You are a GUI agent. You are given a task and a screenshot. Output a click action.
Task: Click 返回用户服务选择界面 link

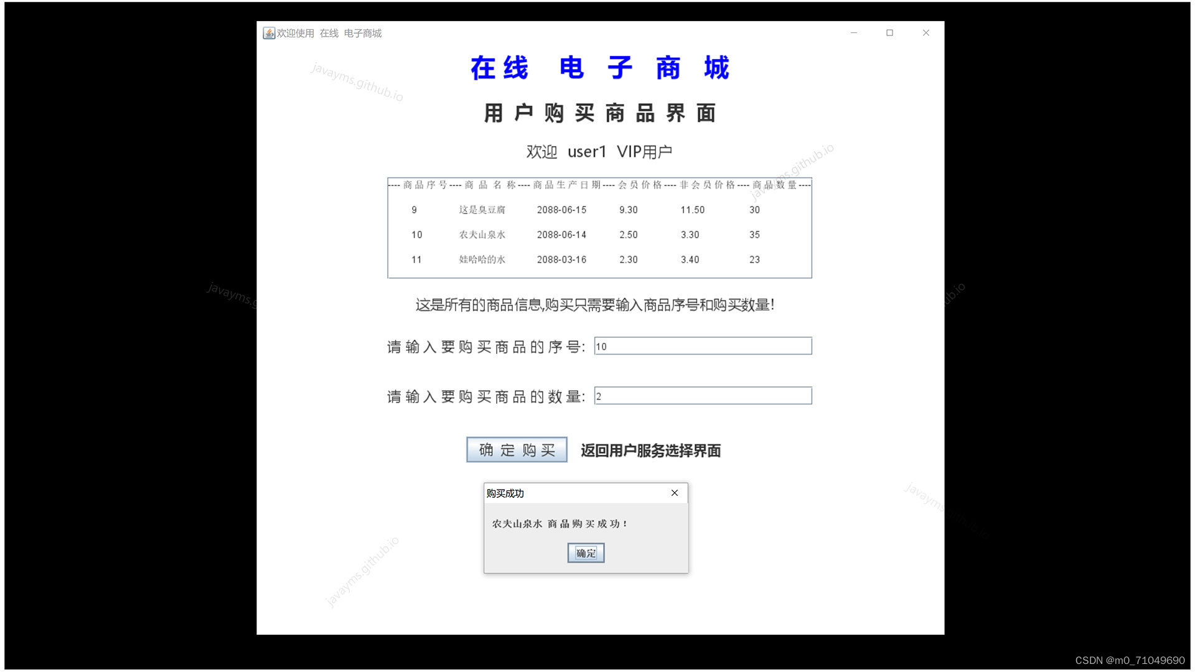(x=650, y=450)
